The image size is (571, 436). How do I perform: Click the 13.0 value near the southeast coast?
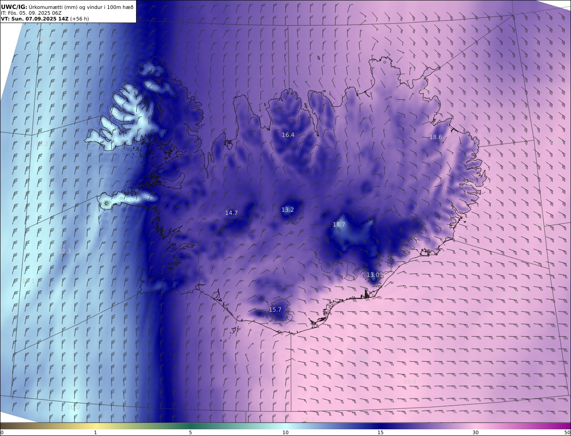[x=372, y=275]
